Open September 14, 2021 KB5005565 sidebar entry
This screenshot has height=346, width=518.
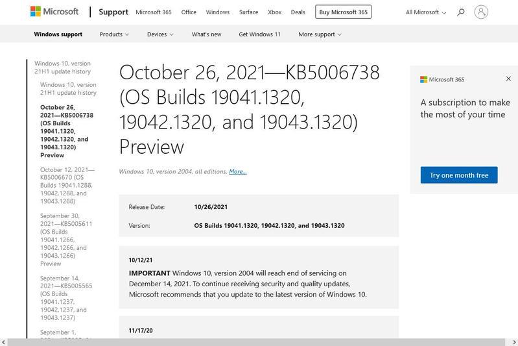[x=66, y=298]
